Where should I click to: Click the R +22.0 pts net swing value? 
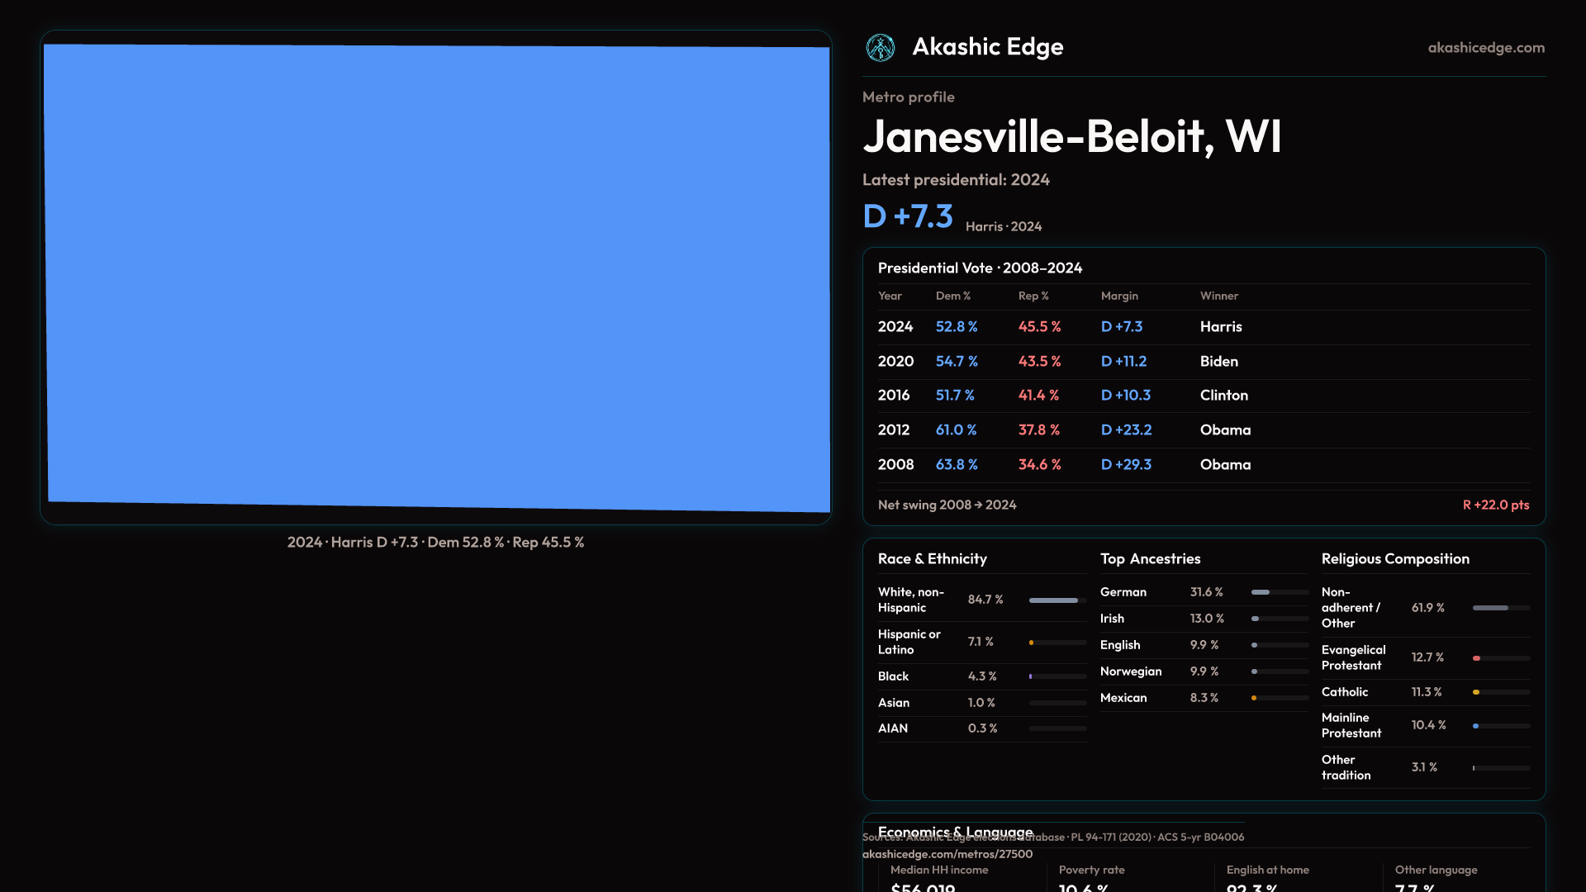(x=1495, y=505)
